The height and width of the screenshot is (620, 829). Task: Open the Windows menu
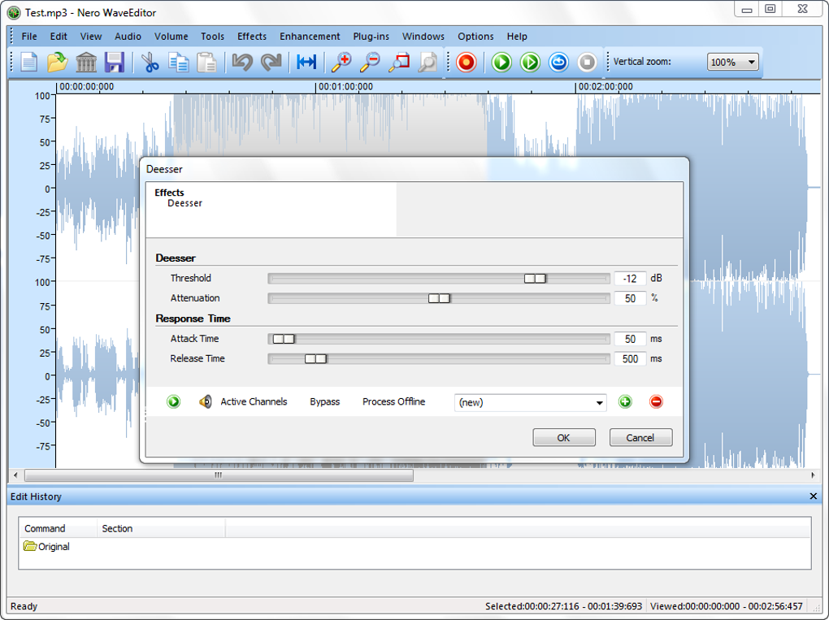point(423,37)
